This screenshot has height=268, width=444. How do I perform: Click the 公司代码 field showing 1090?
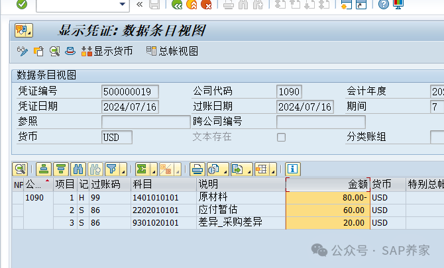tap(289, 91)
